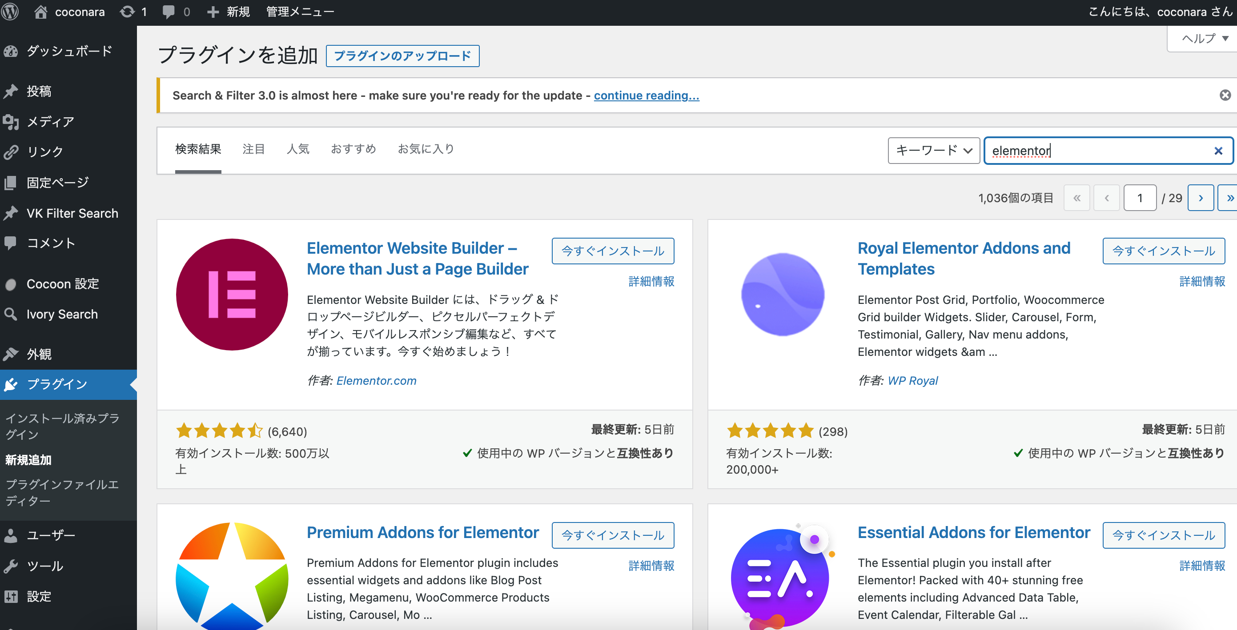Viewport: 1237px width, 630px height.
Task: Open Cocoon 設定 in the sidebar
Action: [x=68, y=284]
